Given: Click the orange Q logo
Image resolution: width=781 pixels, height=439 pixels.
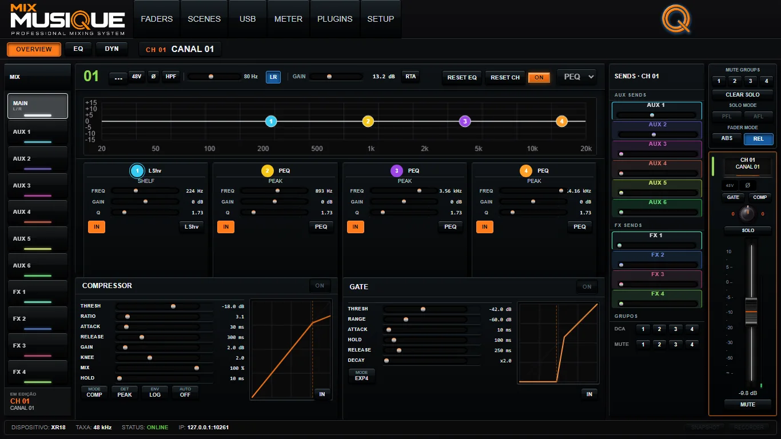Looking at the screenshot, I should [x=676, y=19].
